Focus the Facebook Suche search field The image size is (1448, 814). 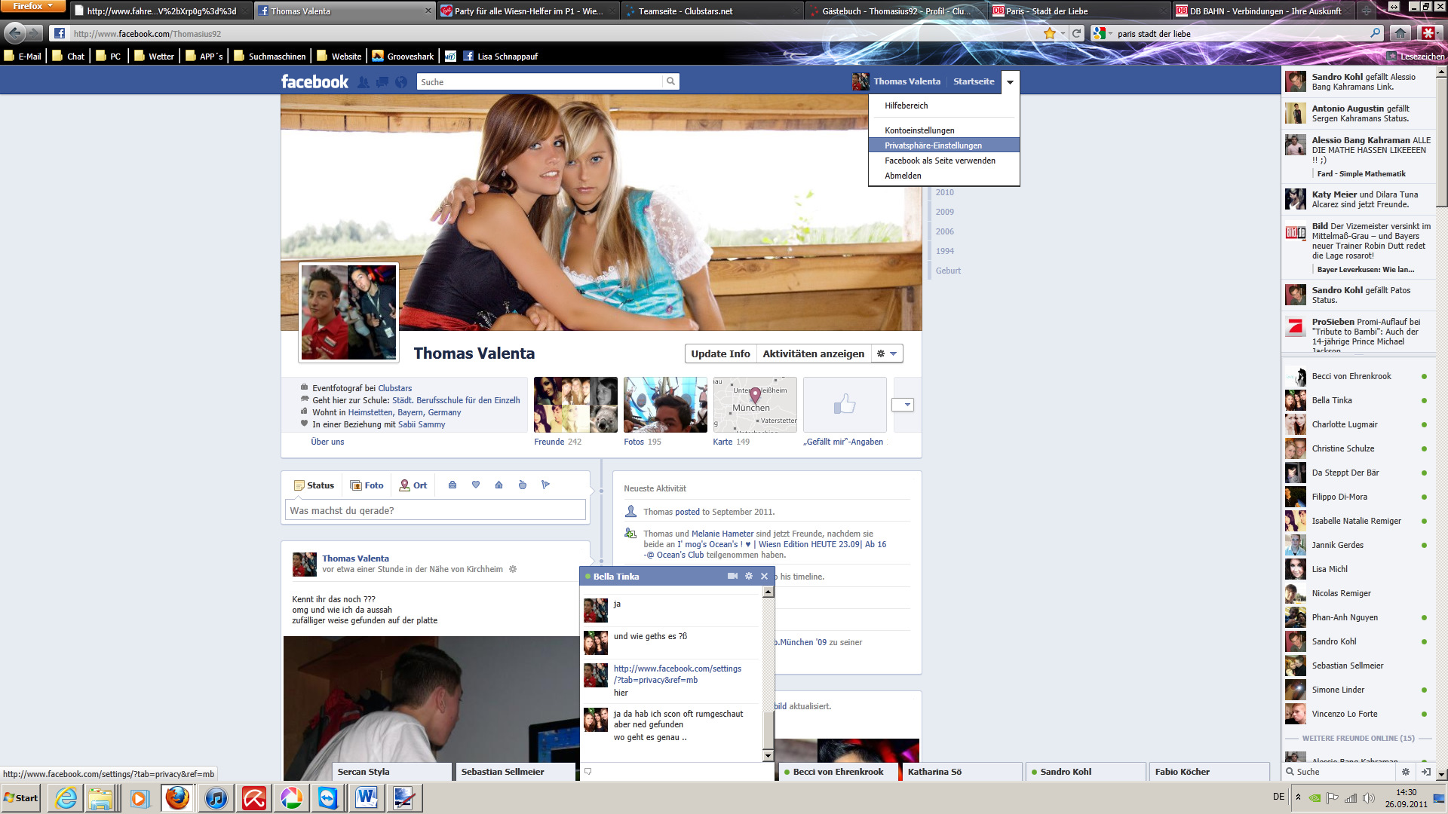pyautogui.click(x=539, y=81)
